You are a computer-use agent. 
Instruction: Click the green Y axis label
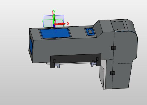(54, 12)
